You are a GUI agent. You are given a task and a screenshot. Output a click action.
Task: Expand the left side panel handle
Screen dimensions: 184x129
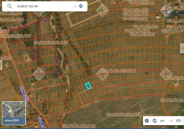tap(1, 65)
